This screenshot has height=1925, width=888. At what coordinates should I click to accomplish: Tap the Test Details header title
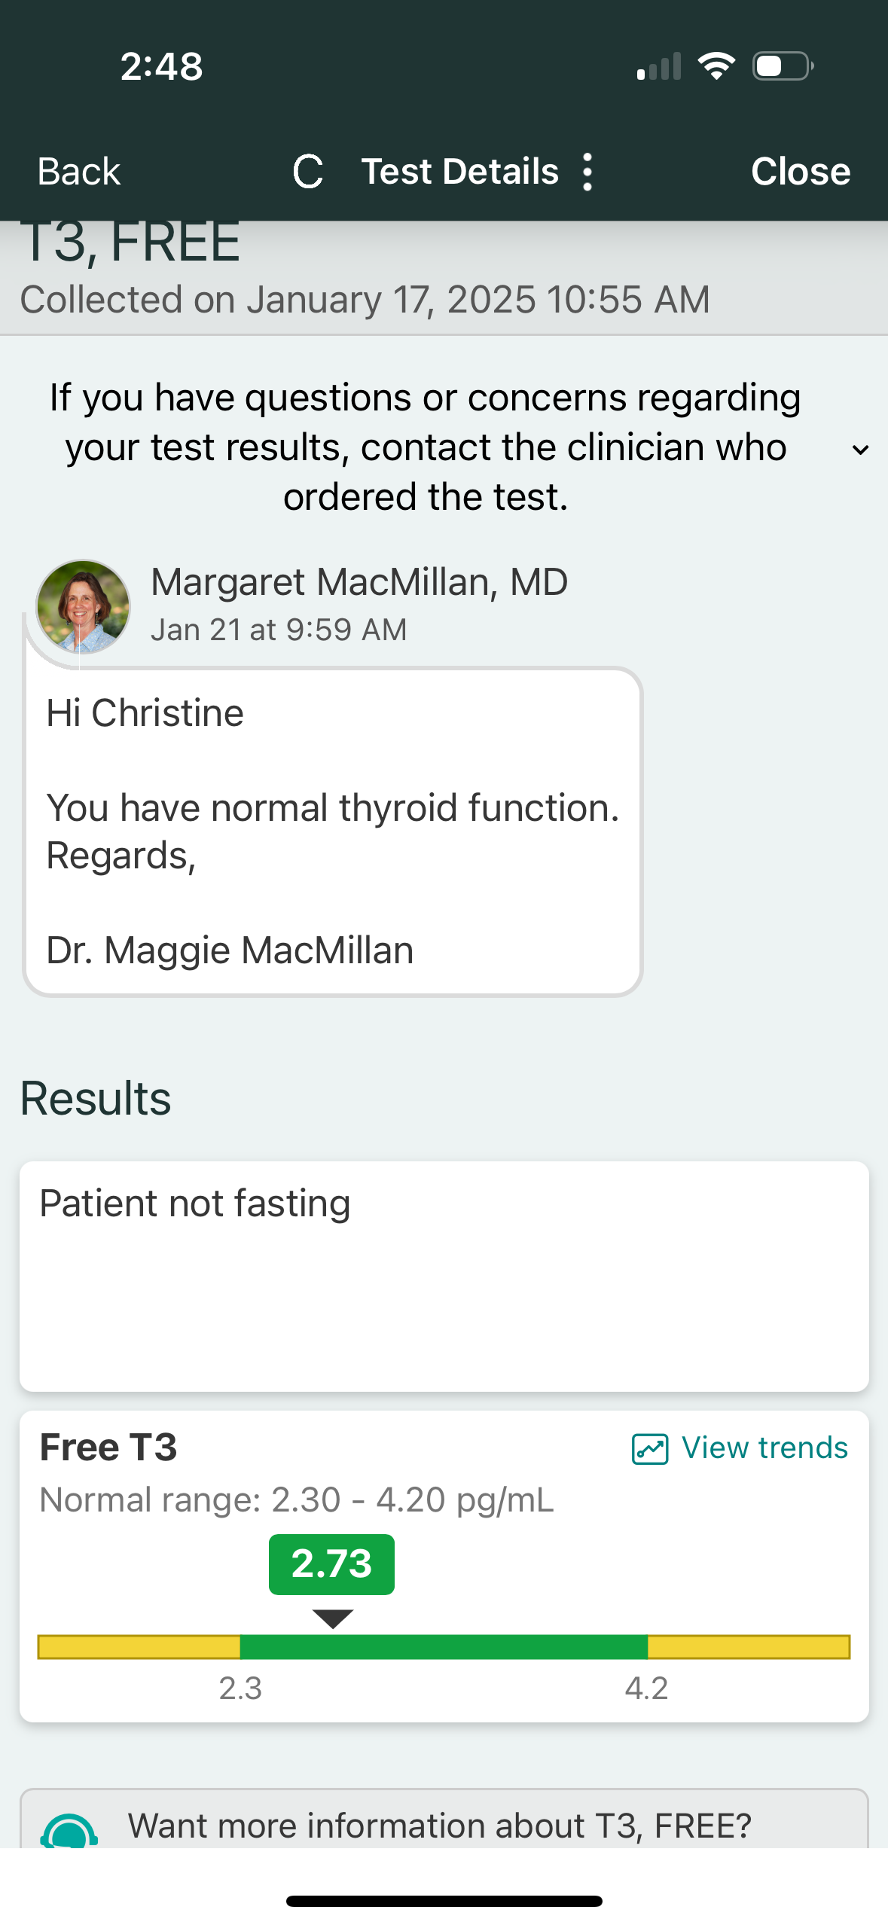point(459,172)
